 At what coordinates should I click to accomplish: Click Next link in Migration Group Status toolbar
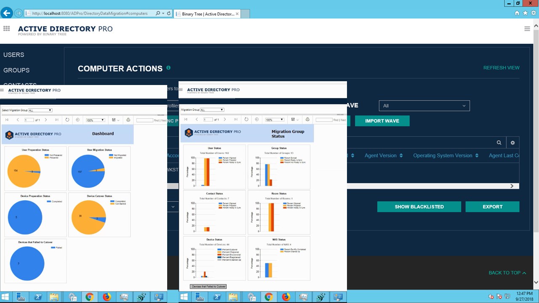(x=343, y=120)
